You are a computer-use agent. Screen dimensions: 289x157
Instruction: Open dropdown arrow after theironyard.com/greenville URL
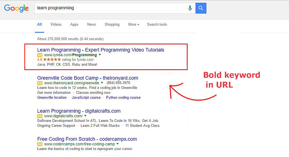tap(102, 83)
